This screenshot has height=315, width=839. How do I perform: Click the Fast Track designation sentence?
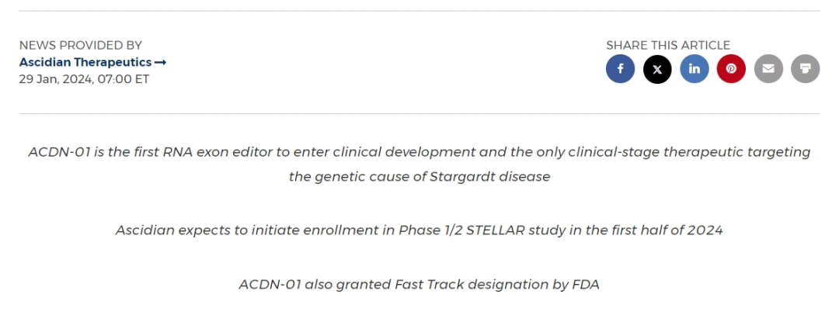[419, 284]
